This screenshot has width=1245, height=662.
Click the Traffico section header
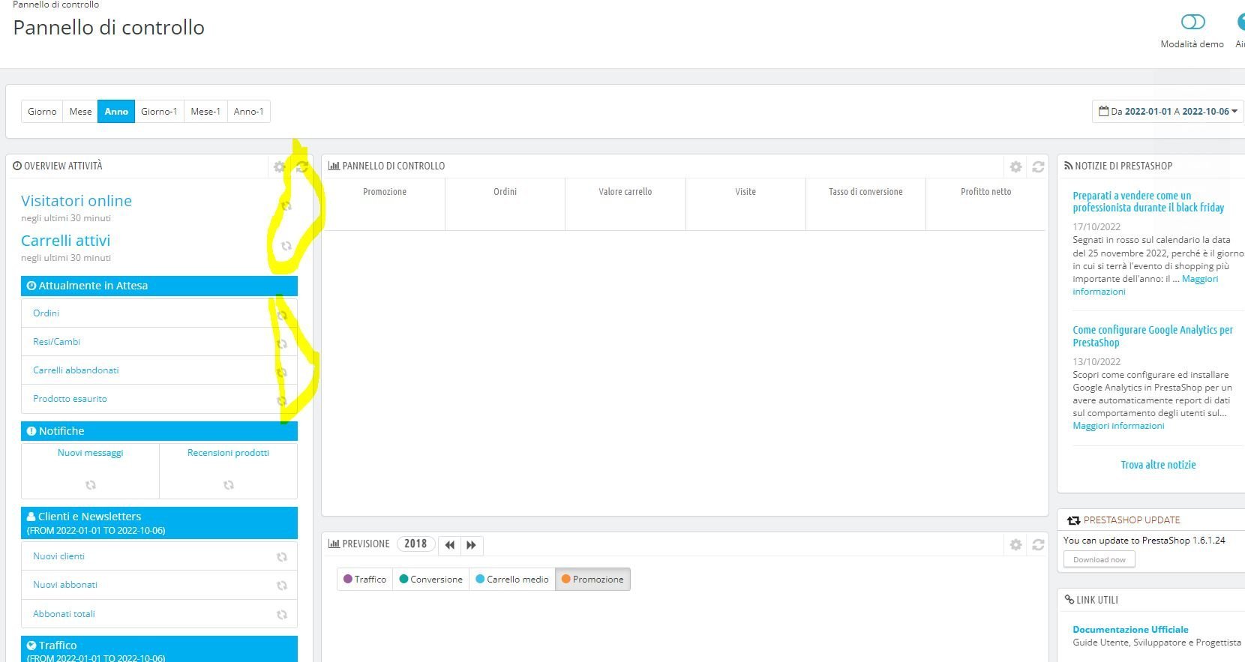pos(159,649)
